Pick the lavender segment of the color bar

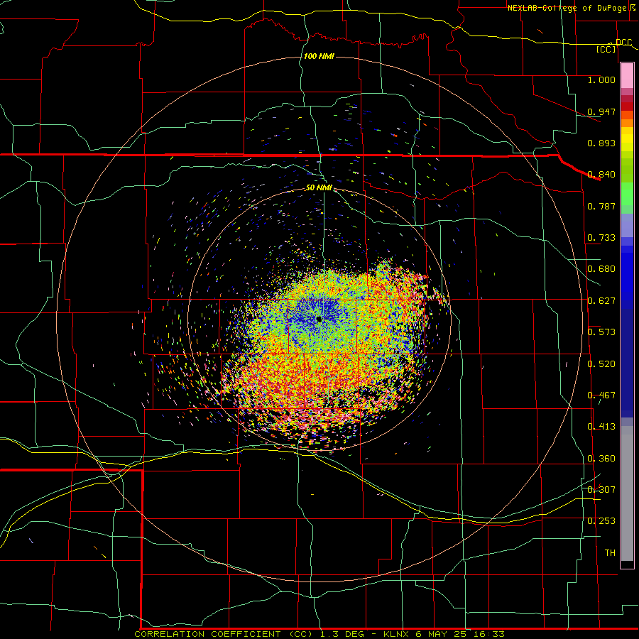(627, 226)
